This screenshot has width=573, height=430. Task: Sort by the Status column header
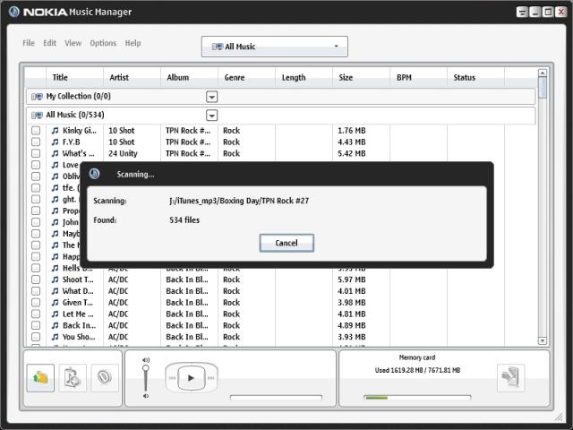coord(475,78)
